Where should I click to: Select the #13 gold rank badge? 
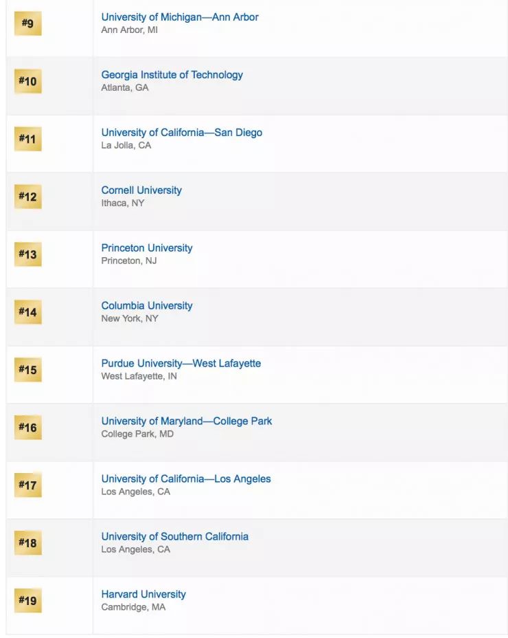[27, 254]
